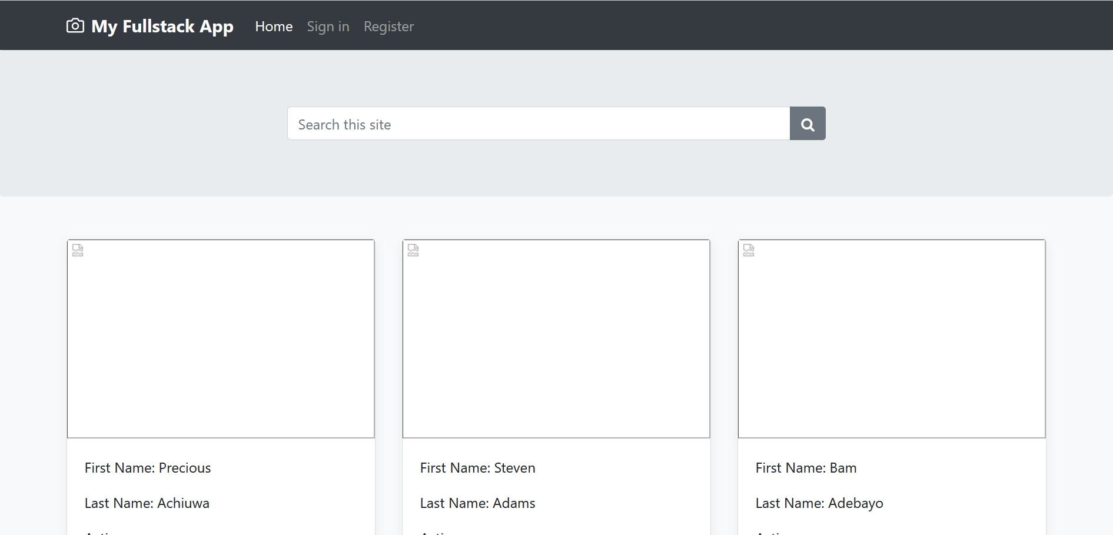Screen dimensions: 1113x535
Task: Focus the Search this site field
Action: pyautogui.click(x=538, y=124)
